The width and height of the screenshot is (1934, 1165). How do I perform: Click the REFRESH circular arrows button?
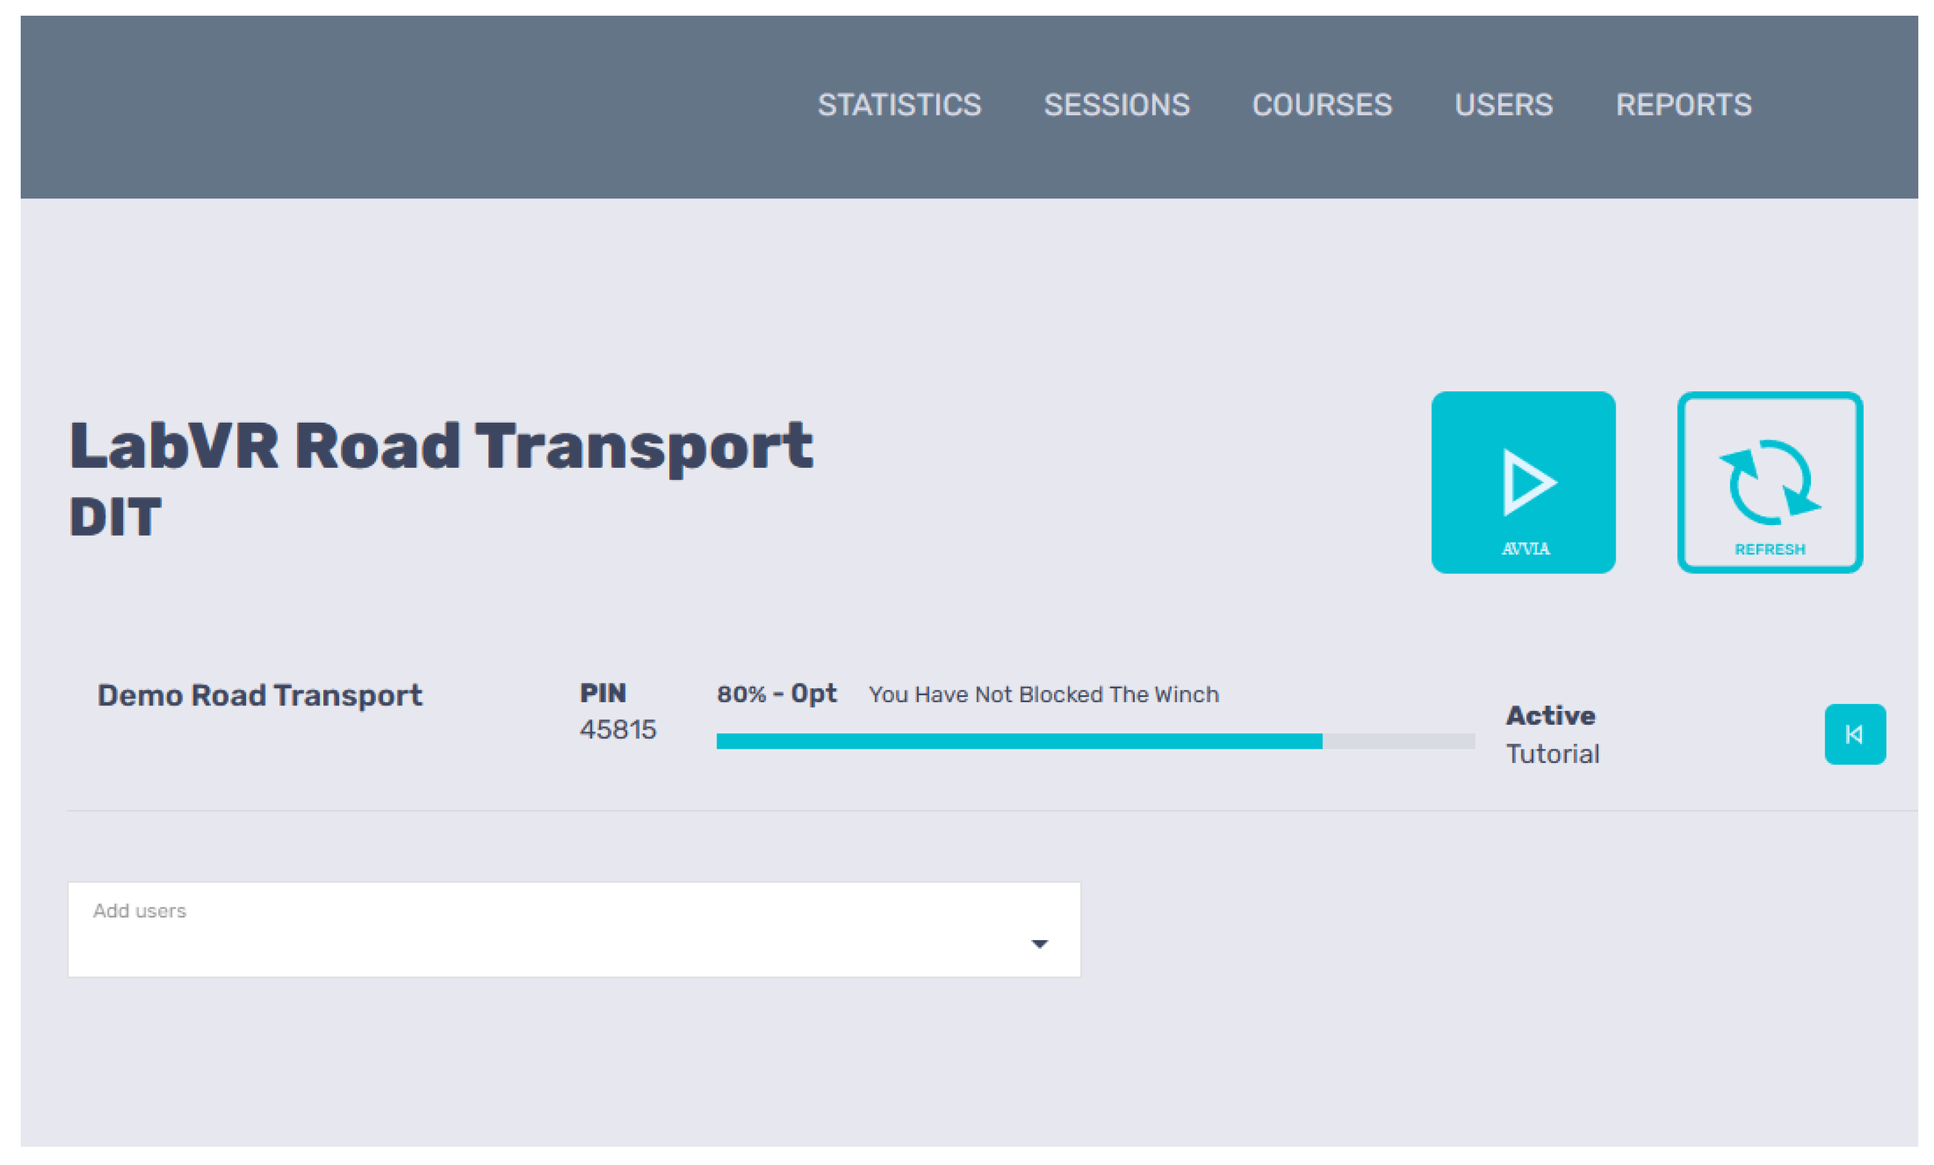[x=1769, y=482]
